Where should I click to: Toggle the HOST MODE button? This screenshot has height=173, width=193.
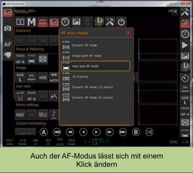(43, 22)
